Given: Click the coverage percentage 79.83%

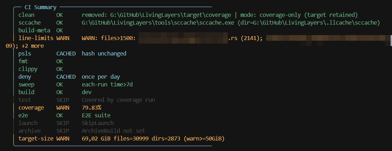Looking at the screenshot, I should [91, 107].
